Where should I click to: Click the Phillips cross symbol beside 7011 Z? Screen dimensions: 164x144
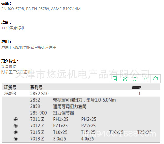16,119
